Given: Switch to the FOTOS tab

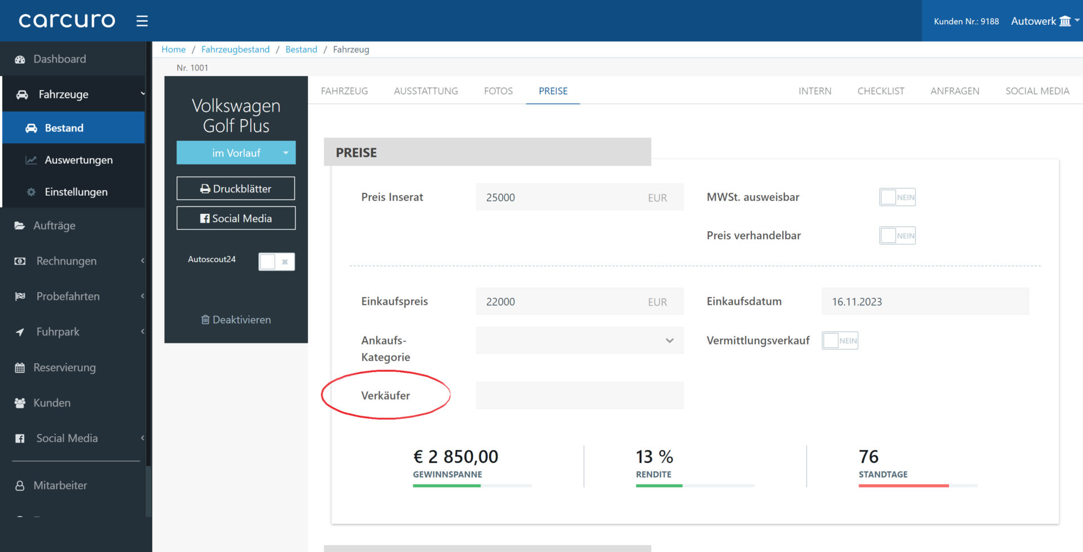Looking at the screenshot, I should click(498, 91).
